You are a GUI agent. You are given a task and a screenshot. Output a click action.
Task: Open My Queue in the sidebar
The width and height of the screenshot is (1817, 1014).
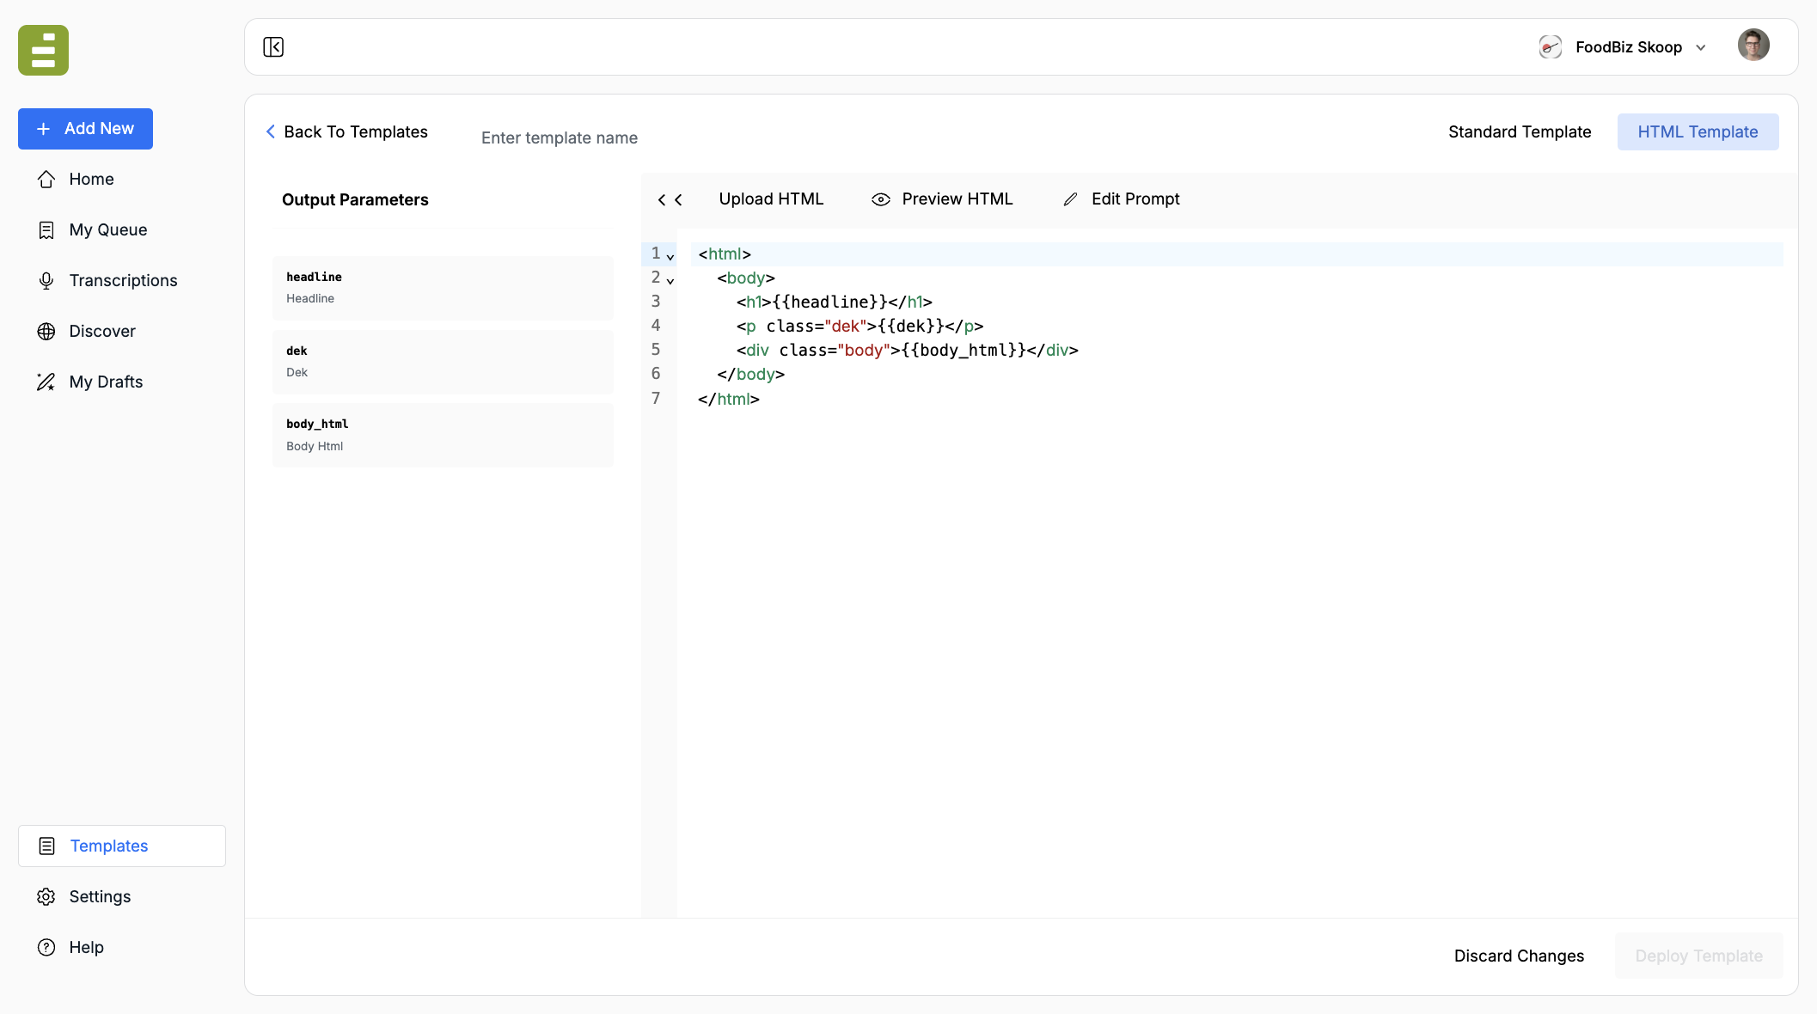click(x=121, y=230)
